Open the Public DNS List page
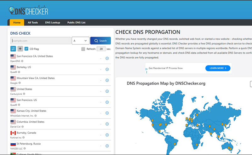 pos(76,22)
